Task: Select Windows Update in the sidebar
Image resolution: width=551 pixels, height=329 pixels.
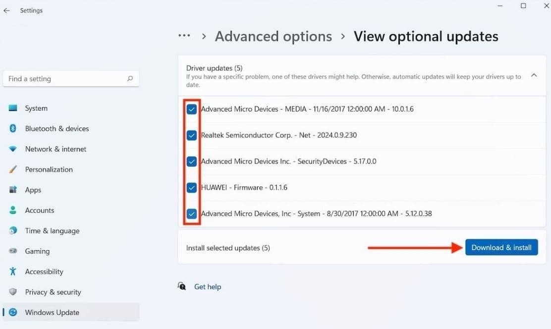Action: [52, 312]
